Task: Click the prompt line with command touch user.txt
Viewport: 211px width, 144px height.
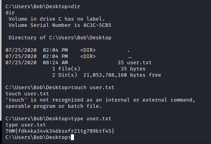Action: pos(60,88)
